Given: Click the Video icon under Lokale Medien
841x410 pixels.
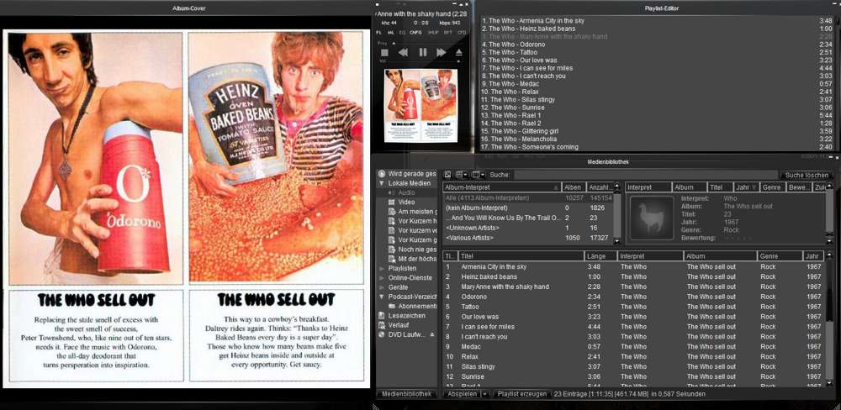Looking at the screenshot, I should 391,202.
